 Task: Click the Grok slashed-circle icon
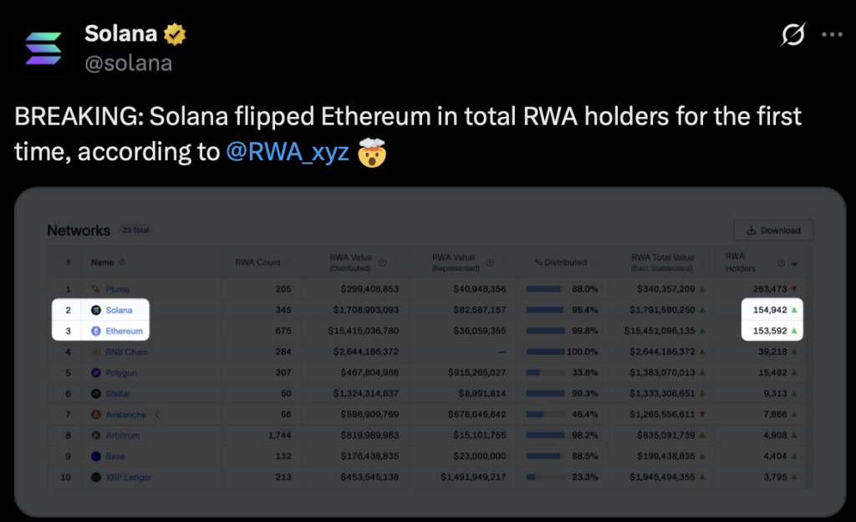coord(792,35)
